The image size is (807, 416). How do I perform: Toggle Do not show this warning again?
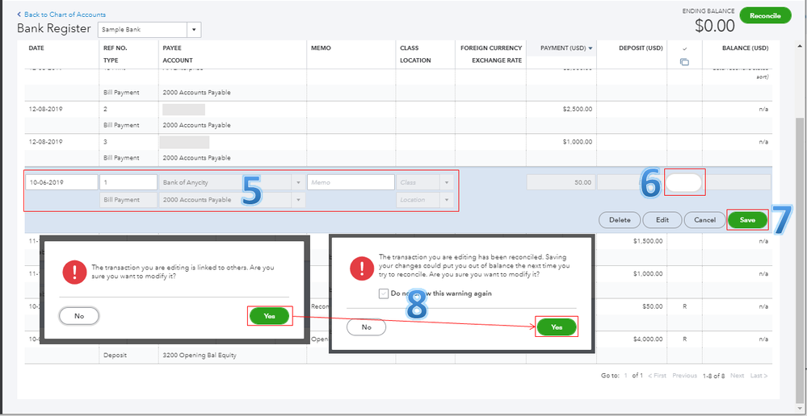(x=384, y=293)
